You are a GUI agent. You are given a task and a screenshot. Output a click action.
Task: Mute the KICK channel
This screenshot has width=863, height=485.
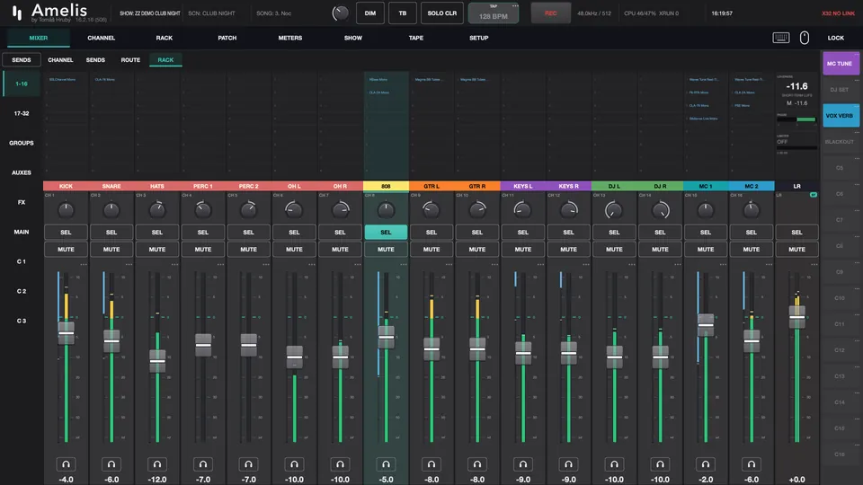tap(66, 249)
